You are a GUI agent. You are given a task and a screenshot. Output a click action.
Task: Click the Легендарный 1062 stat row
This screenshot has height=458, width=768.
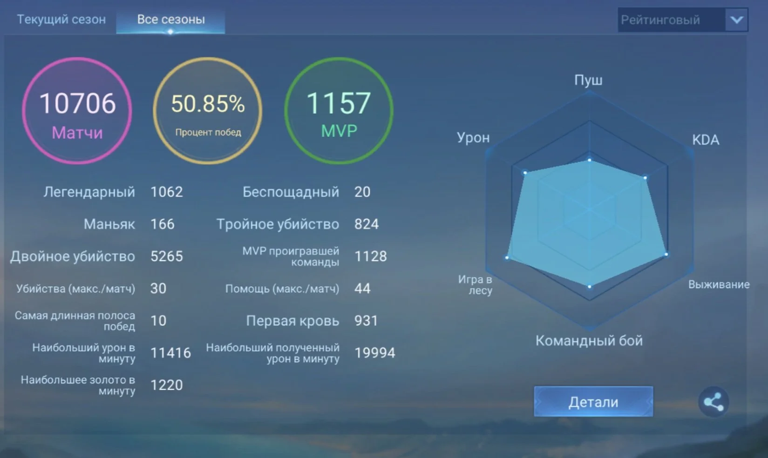[113, 192]
